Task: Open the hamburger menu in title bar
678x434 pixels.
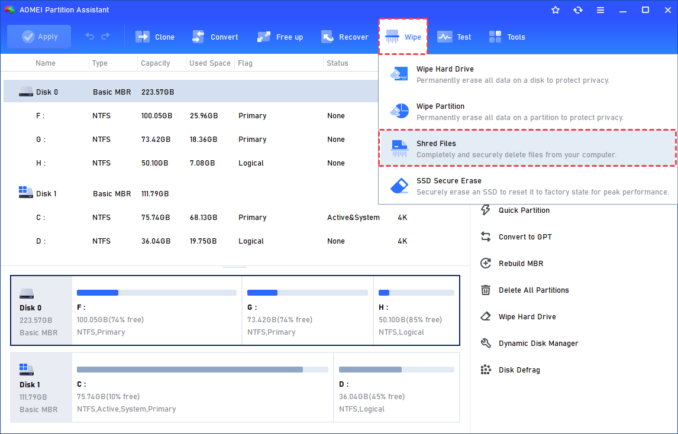Action: click(600, 10)
